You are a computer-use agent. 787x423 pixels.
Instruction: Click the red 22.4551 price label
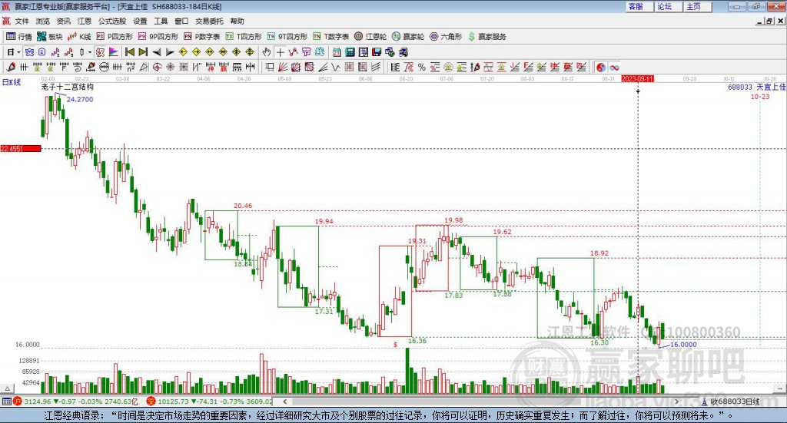tap(21, 148)
